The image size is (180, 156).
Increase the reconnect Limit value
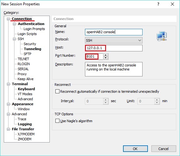[157, 100]
